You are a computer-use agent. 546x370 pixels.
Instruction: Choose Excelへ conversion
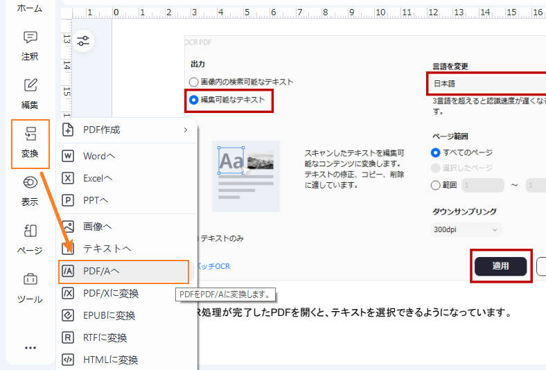pyautogui.click(x=127, y=178)
